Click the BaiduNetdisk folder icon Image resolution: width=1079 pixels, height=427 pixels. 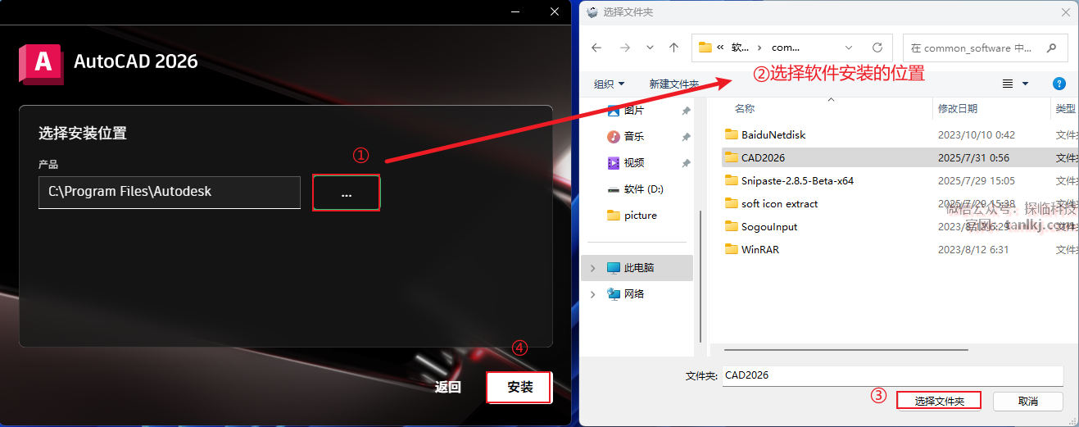click(732, 134)
